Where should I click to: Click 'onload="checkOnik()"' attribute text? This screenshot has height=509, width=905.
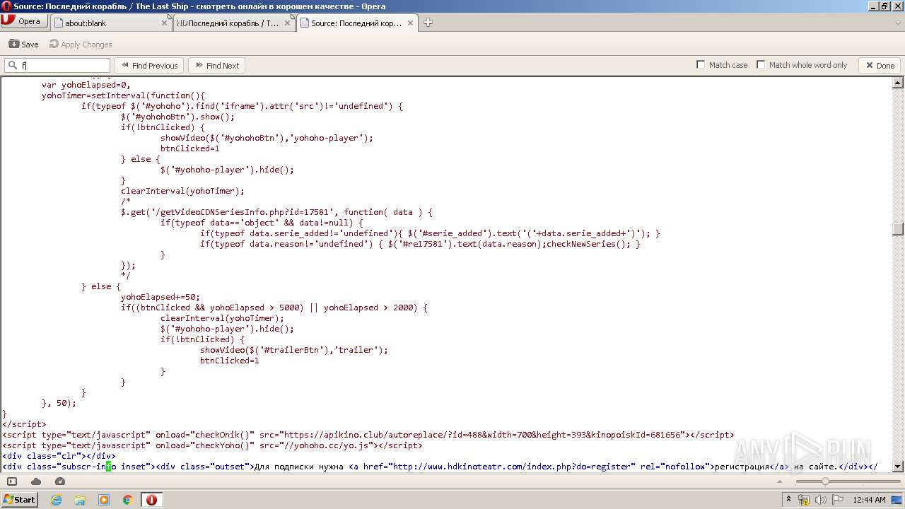pos(205,435)
